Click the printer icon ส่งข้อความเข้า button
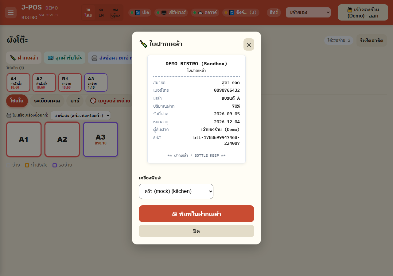The image size is (393, 276). [111, 58]
